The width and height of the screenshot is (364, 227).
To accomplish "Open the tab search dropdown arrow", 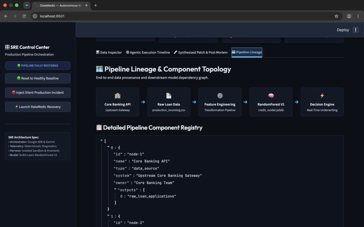I will pos(27,5).
